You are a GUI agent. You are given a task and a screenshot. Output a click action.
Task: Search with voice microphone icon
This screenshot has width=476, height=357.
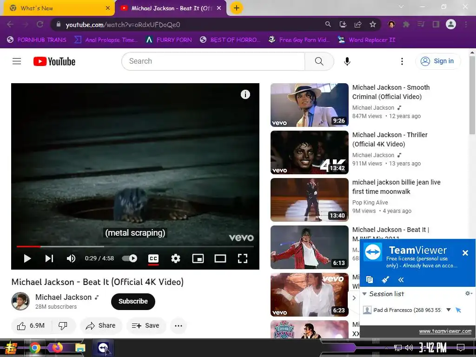347,61
